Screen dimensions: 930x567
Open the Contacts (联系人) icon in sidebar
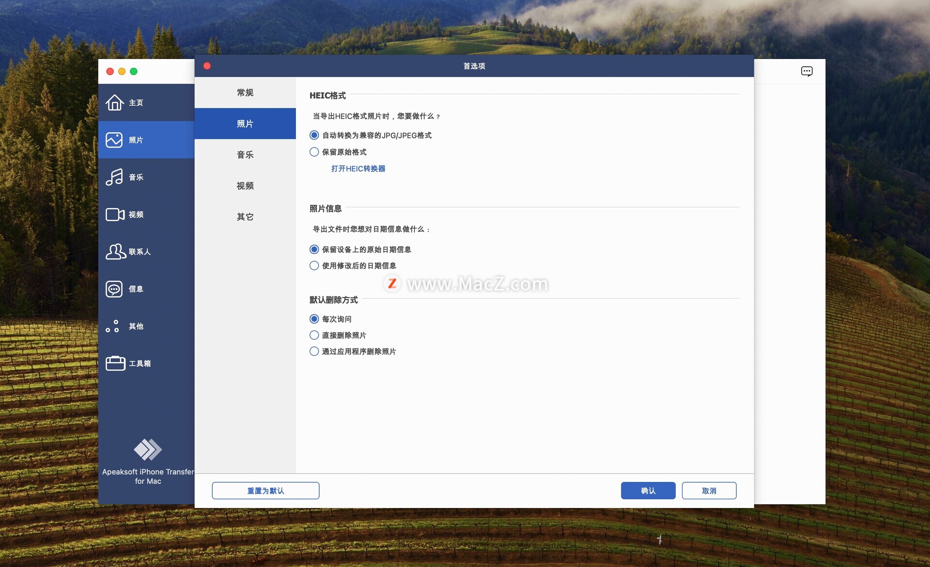pos(116,252)
